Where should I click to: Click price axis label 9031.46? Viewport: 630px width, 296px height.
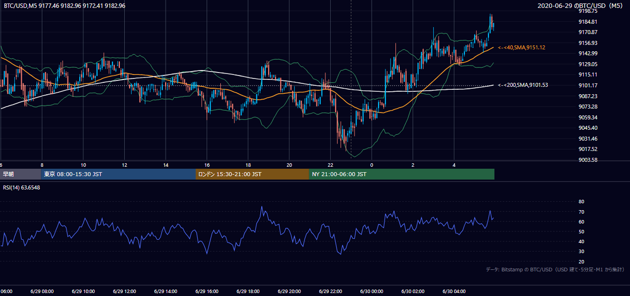(588, 139)
